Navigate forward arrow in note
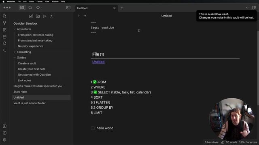Image resolution: width=259 pixels, height=145 pixels. pyautogui.click(x=85, y=16)
